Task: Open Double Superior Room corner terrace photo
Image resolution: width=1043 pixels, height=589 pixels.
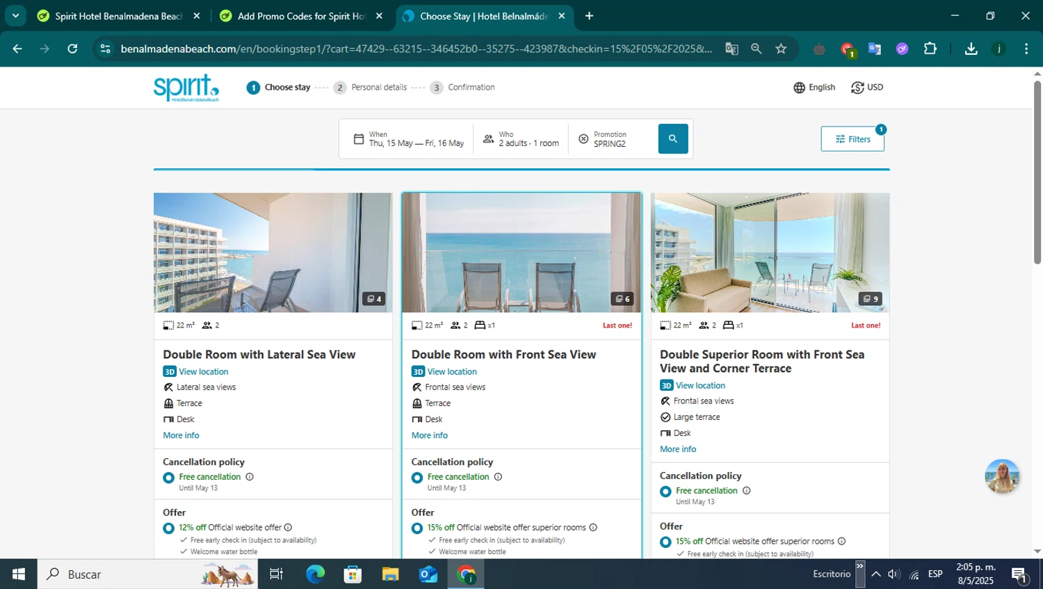Action: click(770, 252)
